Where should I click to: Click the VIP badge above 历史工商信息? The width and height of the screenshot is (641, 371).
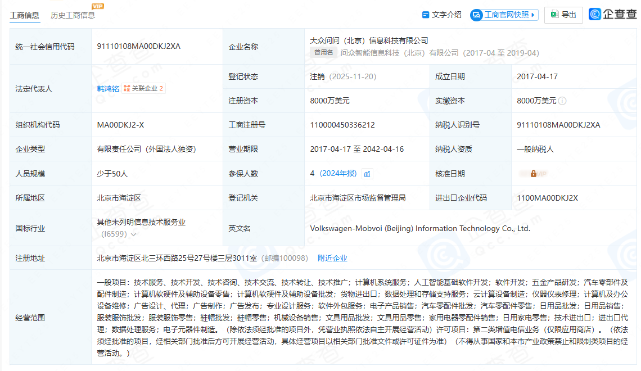pyautogui.click(x=98, y=6)
